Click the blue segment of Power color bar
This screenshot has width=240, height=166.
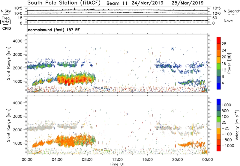click(219, 86)
